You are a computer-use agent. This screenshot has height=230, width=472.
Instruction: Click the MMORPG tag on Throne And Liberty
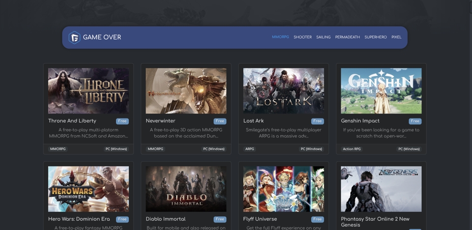58,149
